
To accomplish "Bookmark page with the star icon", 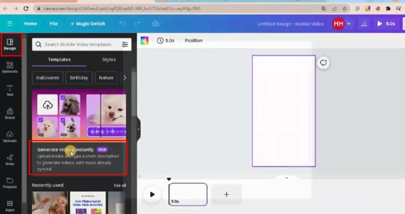I will tap(344, 9).
